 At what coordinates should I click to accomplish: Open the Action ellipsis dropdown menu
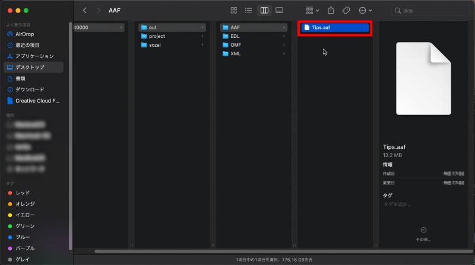point(366,11)
